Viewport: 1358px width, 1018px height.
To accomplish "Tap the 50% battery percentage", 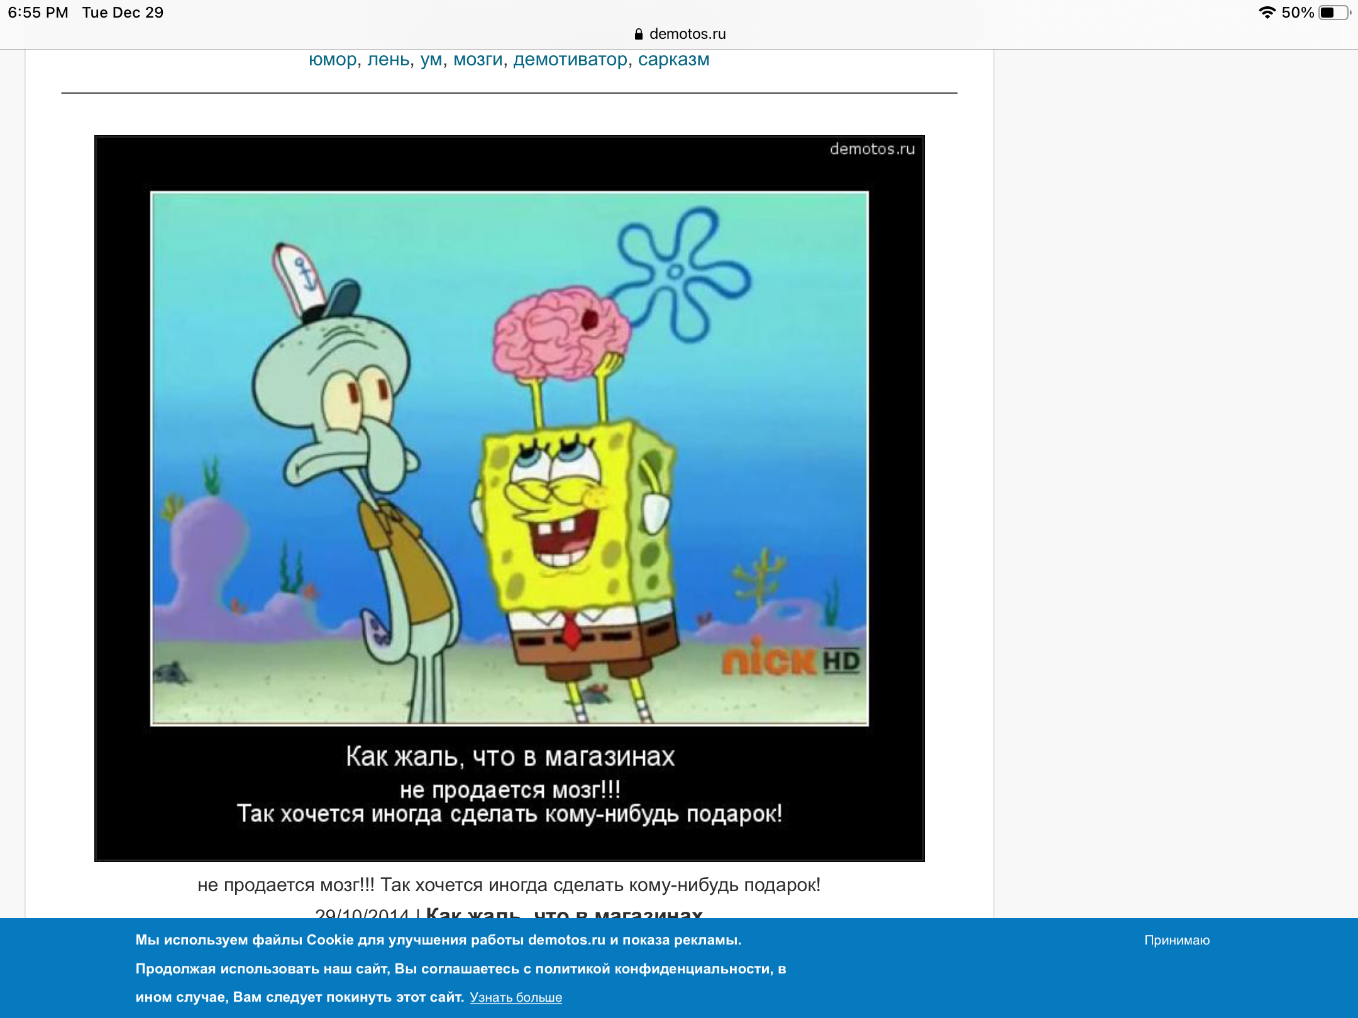I will 1297,13.
